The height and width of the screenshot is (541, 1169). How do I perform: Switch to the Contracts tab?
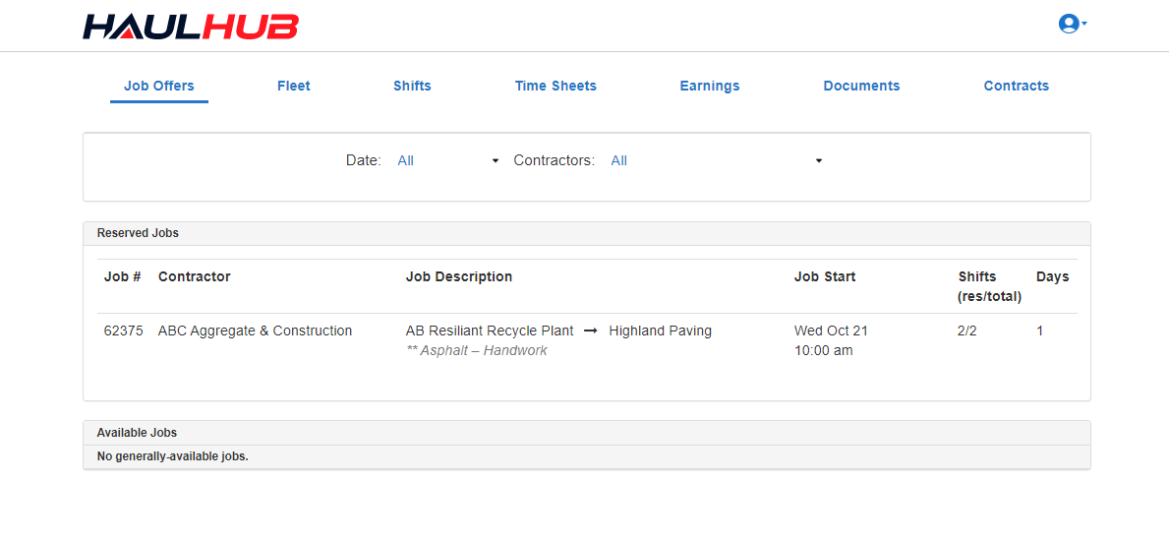pyautogui.click(x=1017, y=86)
